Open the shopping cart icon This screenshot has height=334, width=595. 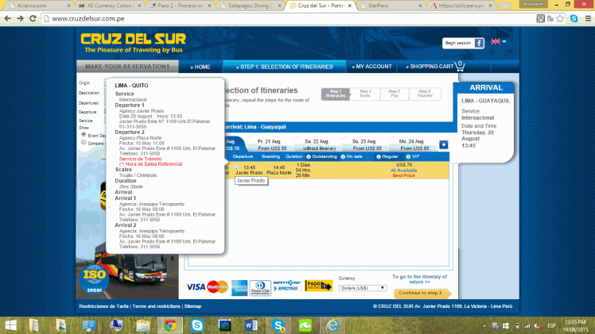[460, 66]
